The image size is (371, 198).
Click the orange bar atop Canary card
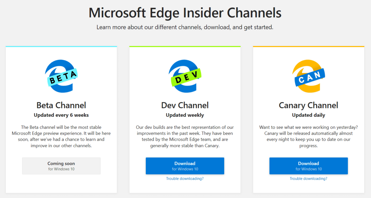[308, 46]
